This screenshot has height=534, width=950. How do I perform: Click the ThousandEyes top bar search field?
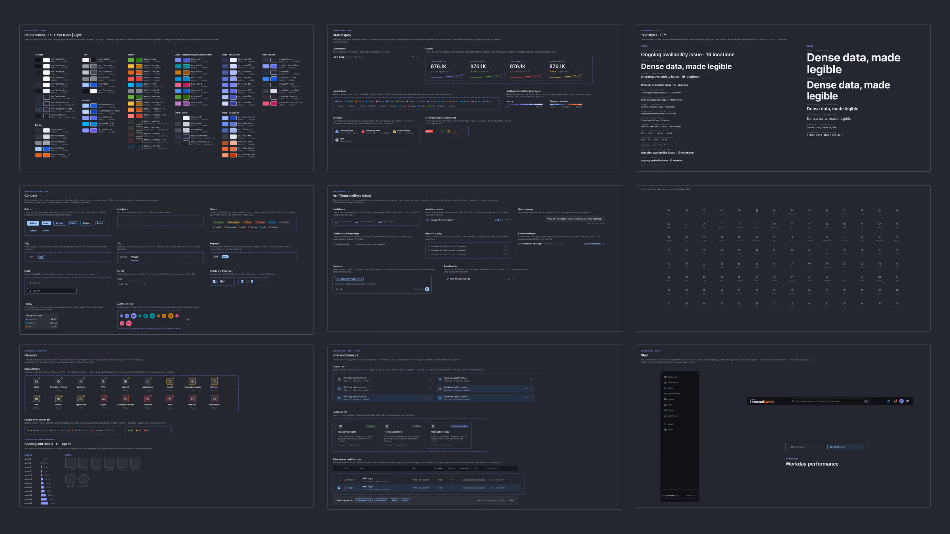tap(830, 401)
